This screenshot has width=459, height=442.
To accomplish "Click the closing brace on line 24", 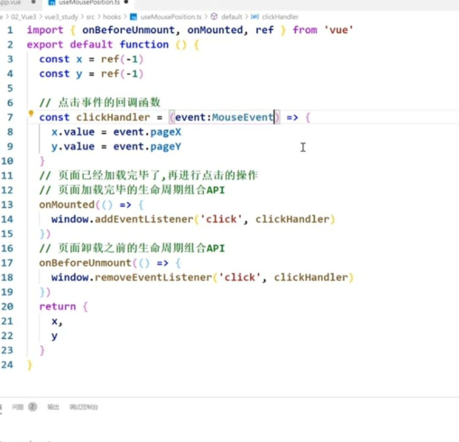I will coord(30,365).
